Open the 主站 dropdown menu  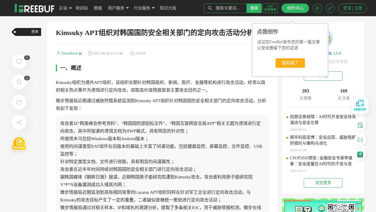coord(65,8)
